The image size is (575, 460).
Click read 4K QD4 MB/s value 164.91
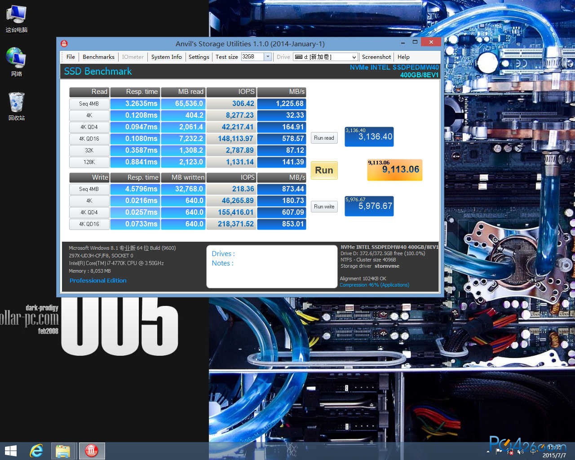(x=282, y=127)
